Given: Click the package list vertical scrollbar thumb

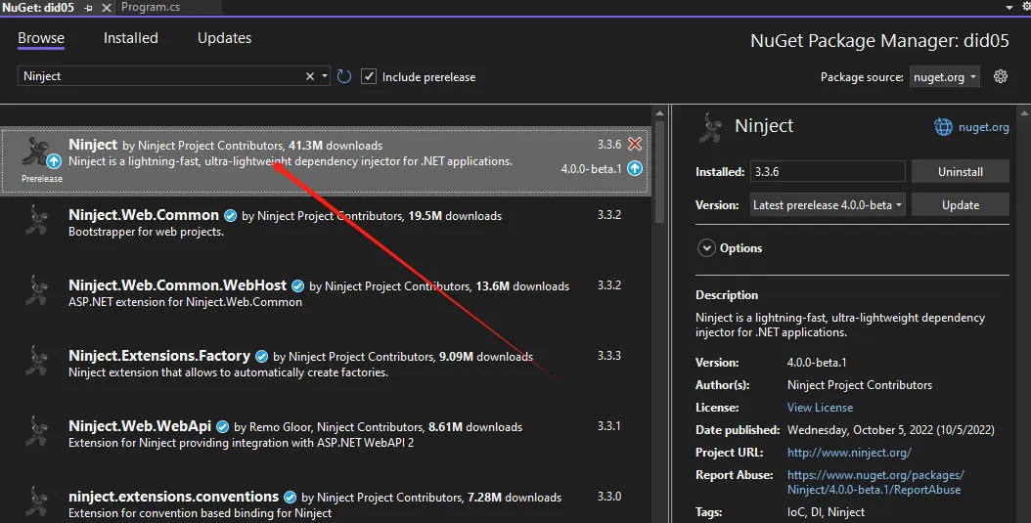Looking at the screenshot, I should point(660,174).
